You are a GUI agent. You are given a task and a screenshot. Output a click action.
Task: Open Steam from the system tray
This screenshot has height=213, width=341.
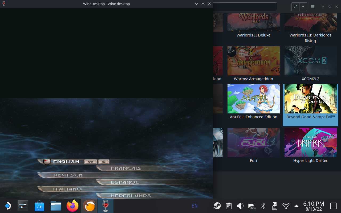217,206
